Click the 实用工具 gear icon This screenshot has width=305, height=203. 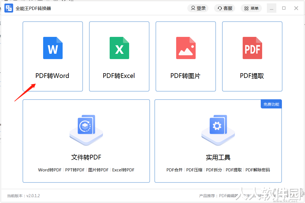pyautogui.click(x=218, y=130)
